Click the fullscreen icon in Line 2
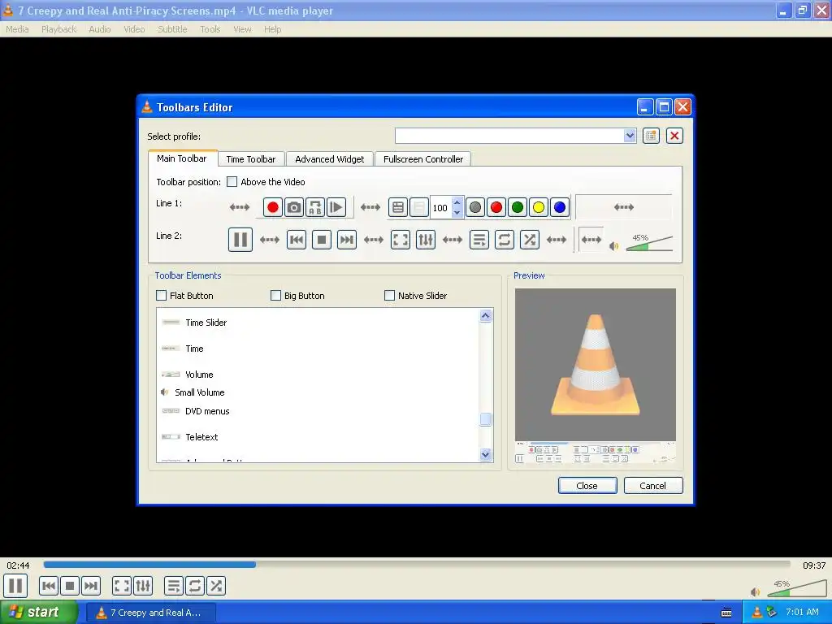832x624 pixels. pos(401,240)
